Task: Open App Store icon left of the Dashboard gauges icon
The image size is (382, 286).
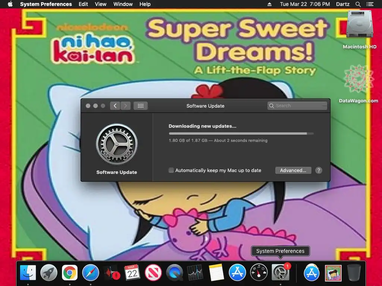Action: (237, 273)
